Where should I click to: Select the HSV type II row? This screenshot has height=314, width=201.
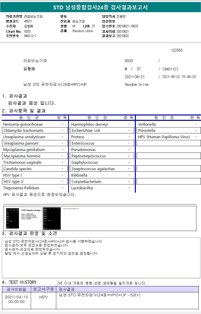click(x=35, y=182)
